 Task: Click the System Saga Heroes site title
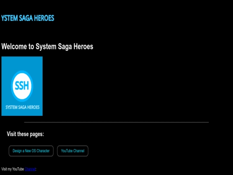(x=28, y=18)
